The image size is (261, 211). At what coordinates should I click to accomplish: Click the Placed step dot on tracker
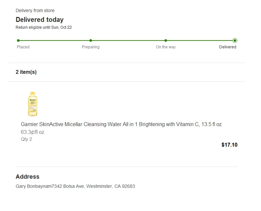(18, 41)
